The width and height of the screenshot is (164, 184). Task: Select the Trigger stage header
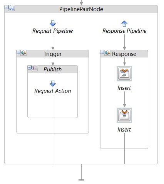[x=53, y=54]
